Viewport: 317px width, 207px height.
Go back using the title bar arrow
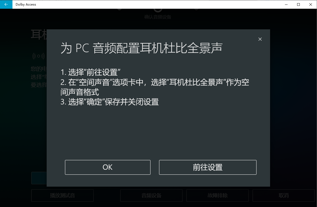(x=6, y=4)
